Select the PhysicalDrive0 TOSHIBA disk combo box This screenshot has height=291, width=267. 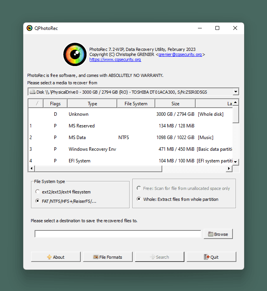click(x=133, y=92)
